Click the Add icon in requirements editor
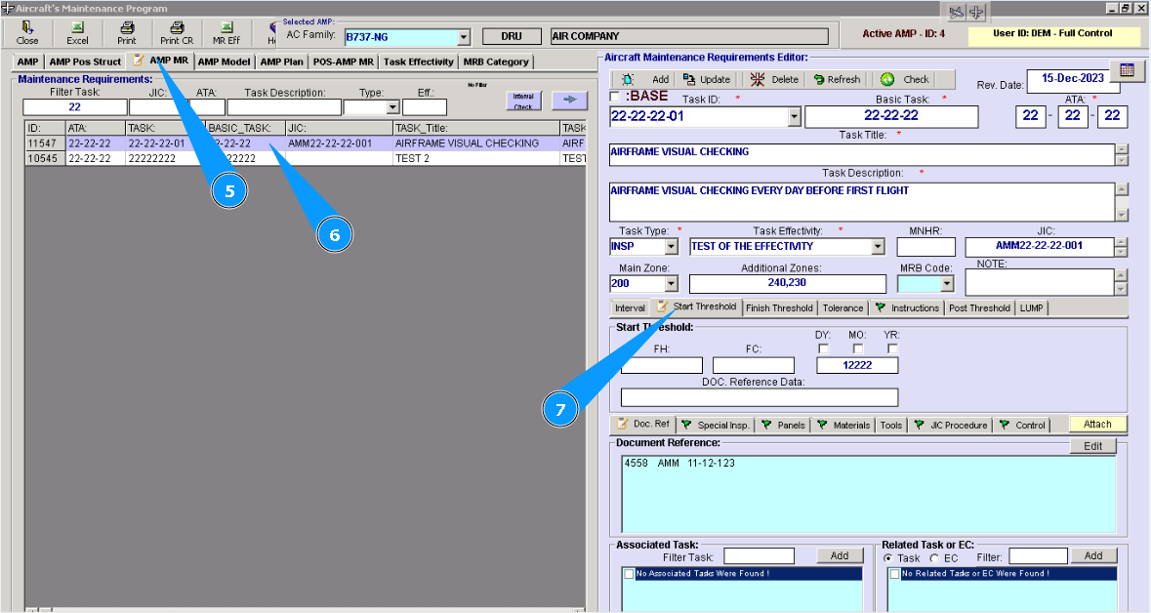1151x613 pixels. [629, 79]
